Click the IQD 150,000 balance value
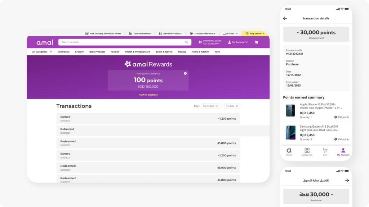The height and width of the screenshot is (207, 369). coord(148,87)
